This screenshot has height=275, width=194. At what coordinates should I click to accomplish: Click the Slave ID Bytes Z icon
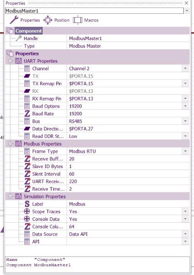(x=27, y=166)
